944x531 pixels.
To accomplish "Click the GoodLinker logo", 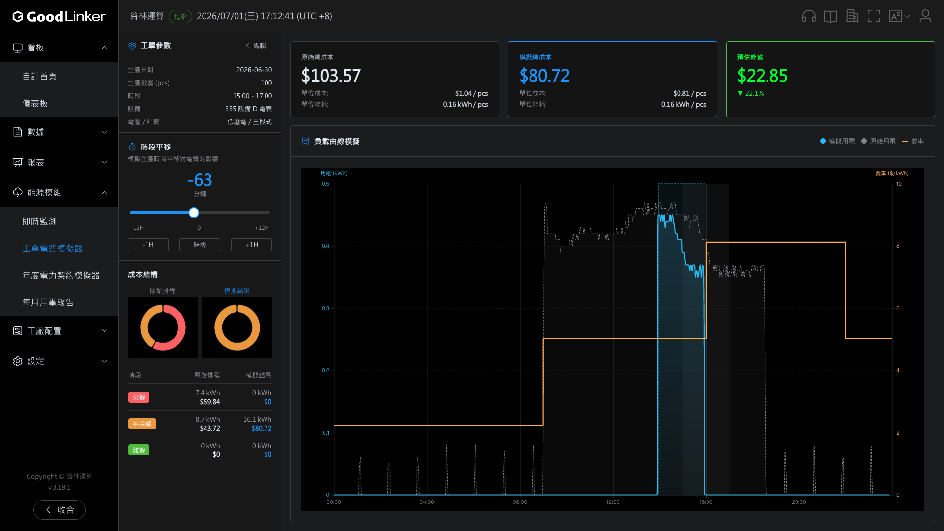I will 59,16.
